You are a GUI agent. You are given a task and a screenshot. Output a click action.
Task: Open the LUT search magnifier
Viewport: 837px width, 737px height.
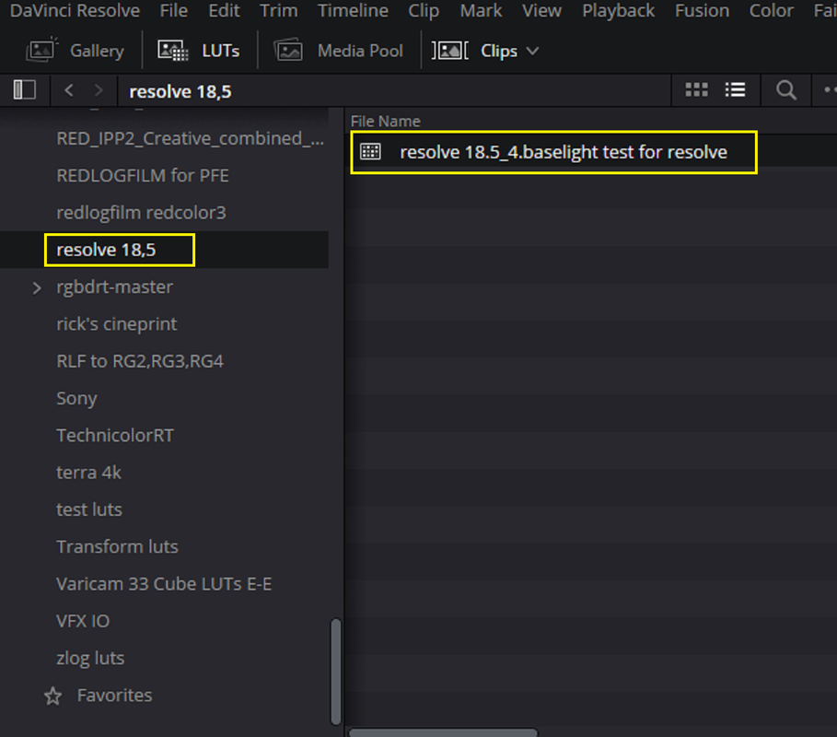[x=785, y=90]
